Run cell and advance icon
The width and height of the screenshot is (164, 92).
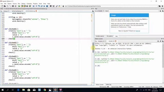click(25, 6)
